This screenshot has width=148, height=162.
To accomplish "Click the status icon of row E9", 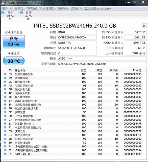I will coord(5,143).
